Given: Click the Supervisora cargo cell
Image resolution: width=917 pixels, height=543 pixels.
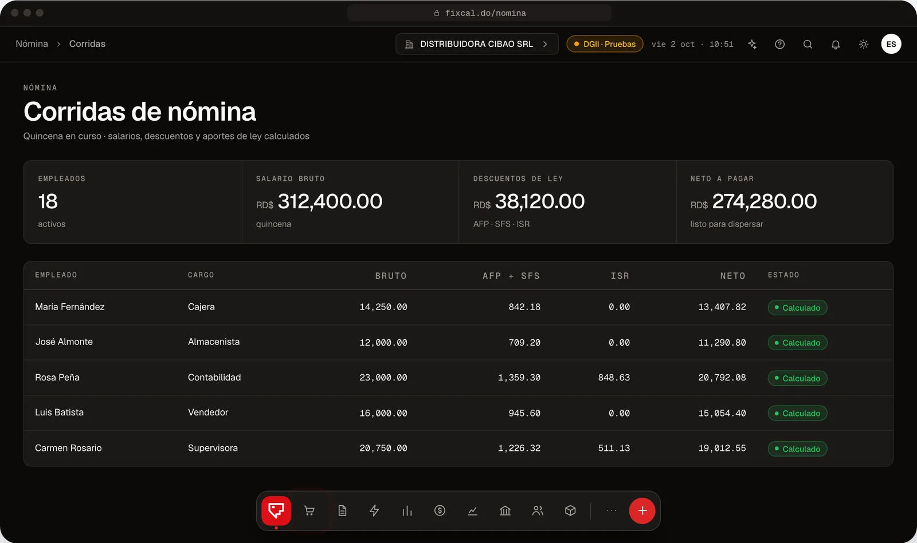Looking at the screenshot, I should [x=213, y=448].
